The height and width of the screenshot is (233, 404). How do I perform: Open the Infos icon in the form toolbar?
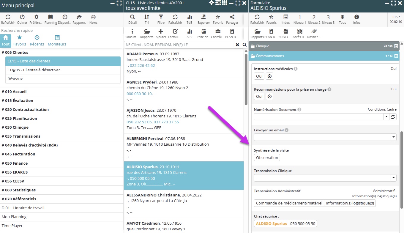[x=357, y=17]
